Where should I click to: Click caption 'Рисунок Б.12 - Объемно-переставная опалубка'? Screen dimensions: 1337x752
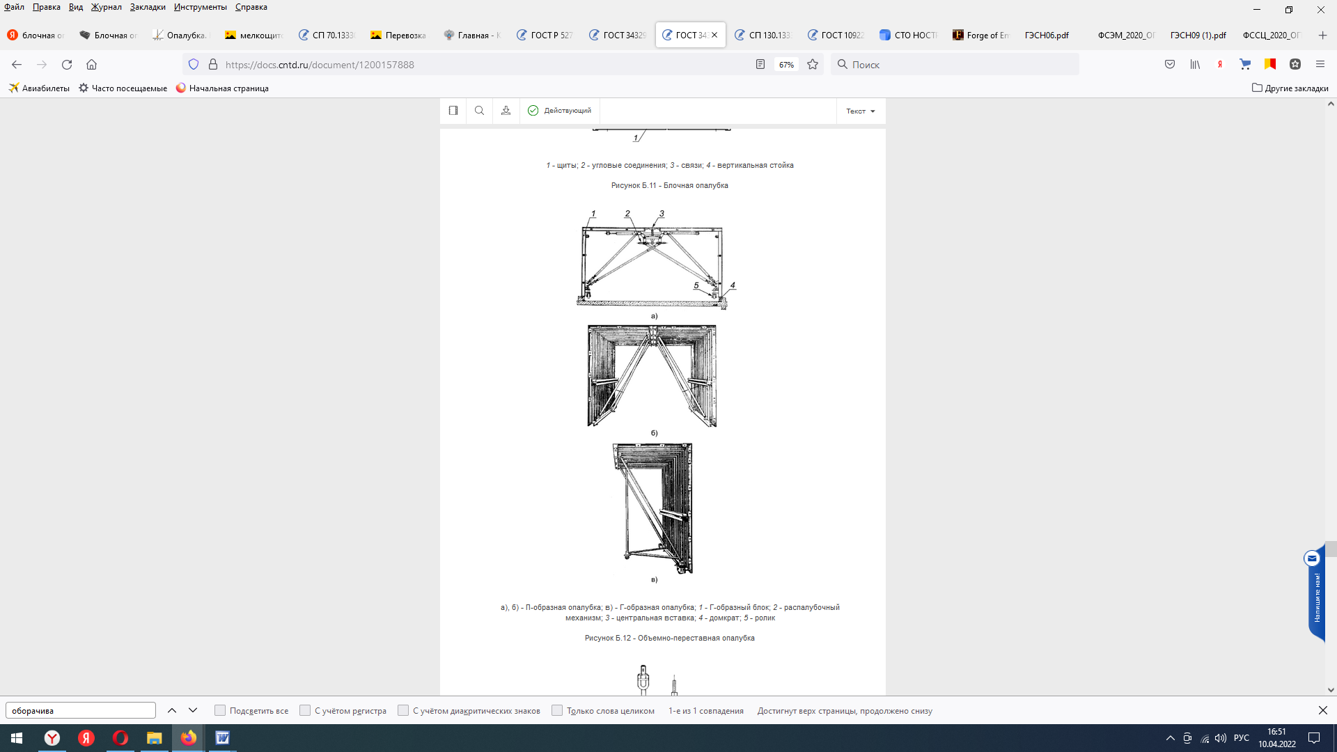[669, 638]
